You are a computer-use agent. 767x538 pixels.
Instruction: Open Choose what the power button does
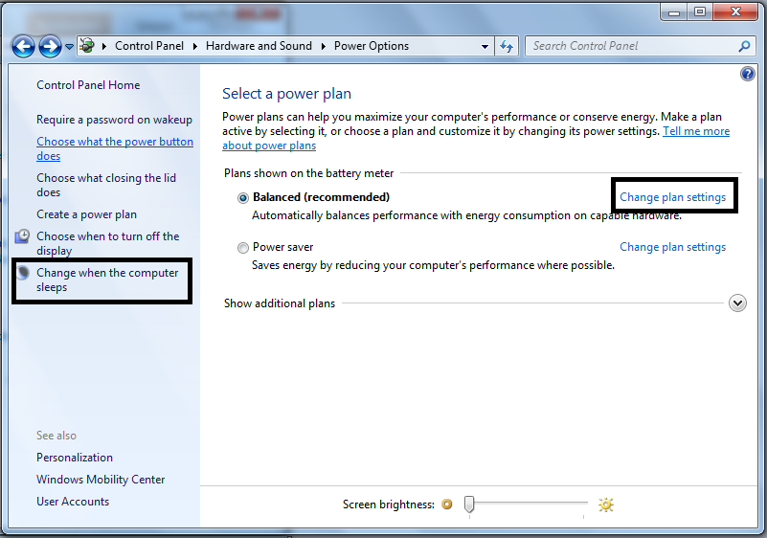115,148
